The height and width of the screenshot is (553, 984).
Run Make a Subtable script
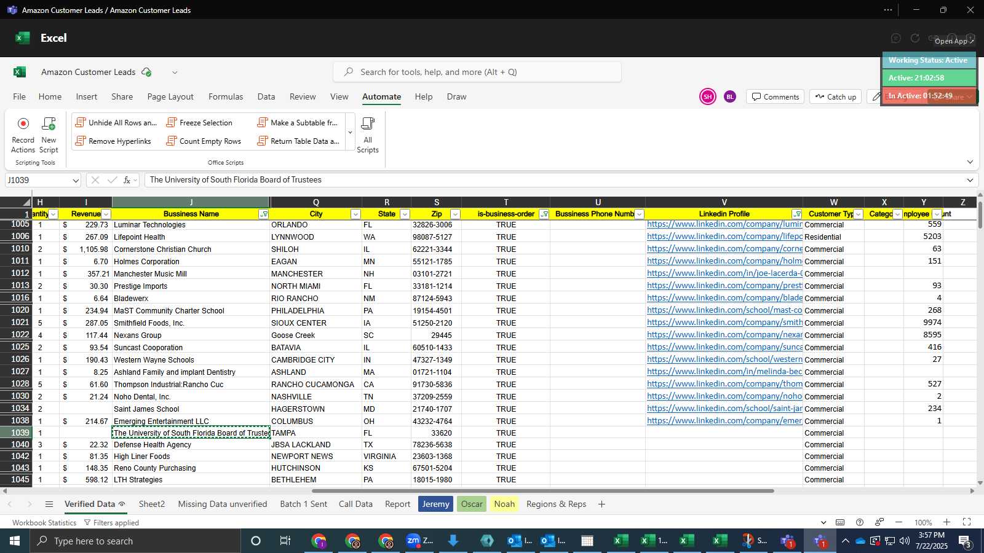298,123
